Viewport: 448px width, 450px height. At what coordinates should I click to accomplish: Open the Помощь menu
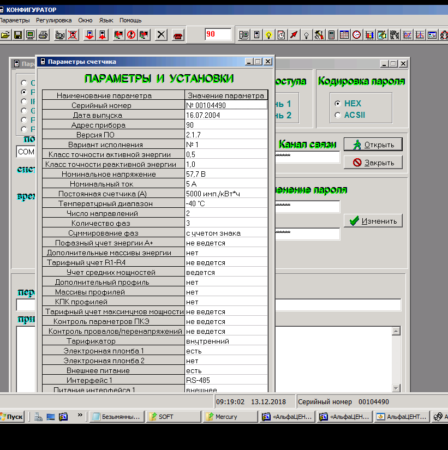click(x=130, y=20)
